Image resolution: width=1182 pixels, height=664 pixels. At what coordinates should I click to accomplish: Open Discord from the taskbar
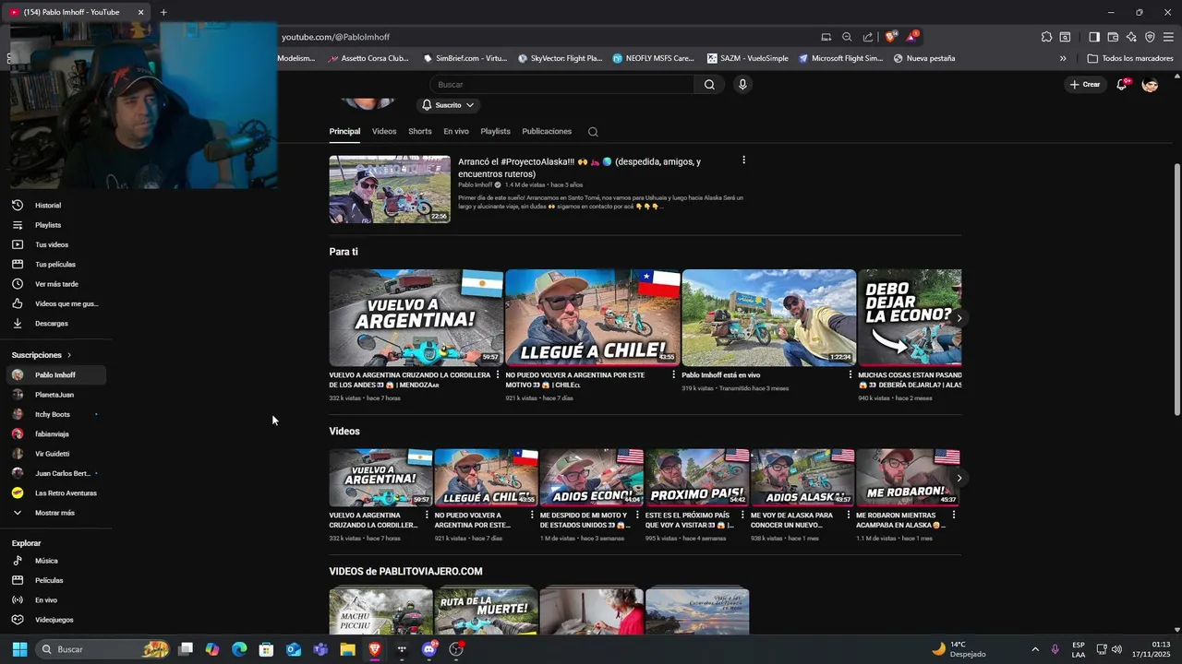[428, 649]
